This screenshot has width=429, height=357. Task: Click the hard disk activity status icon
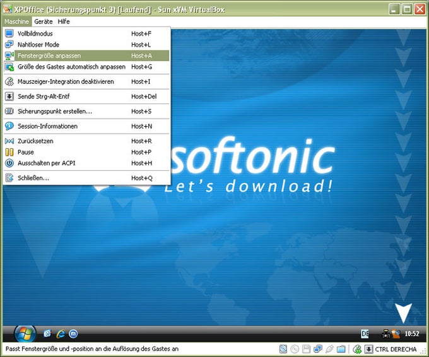(x=283, y=349)
